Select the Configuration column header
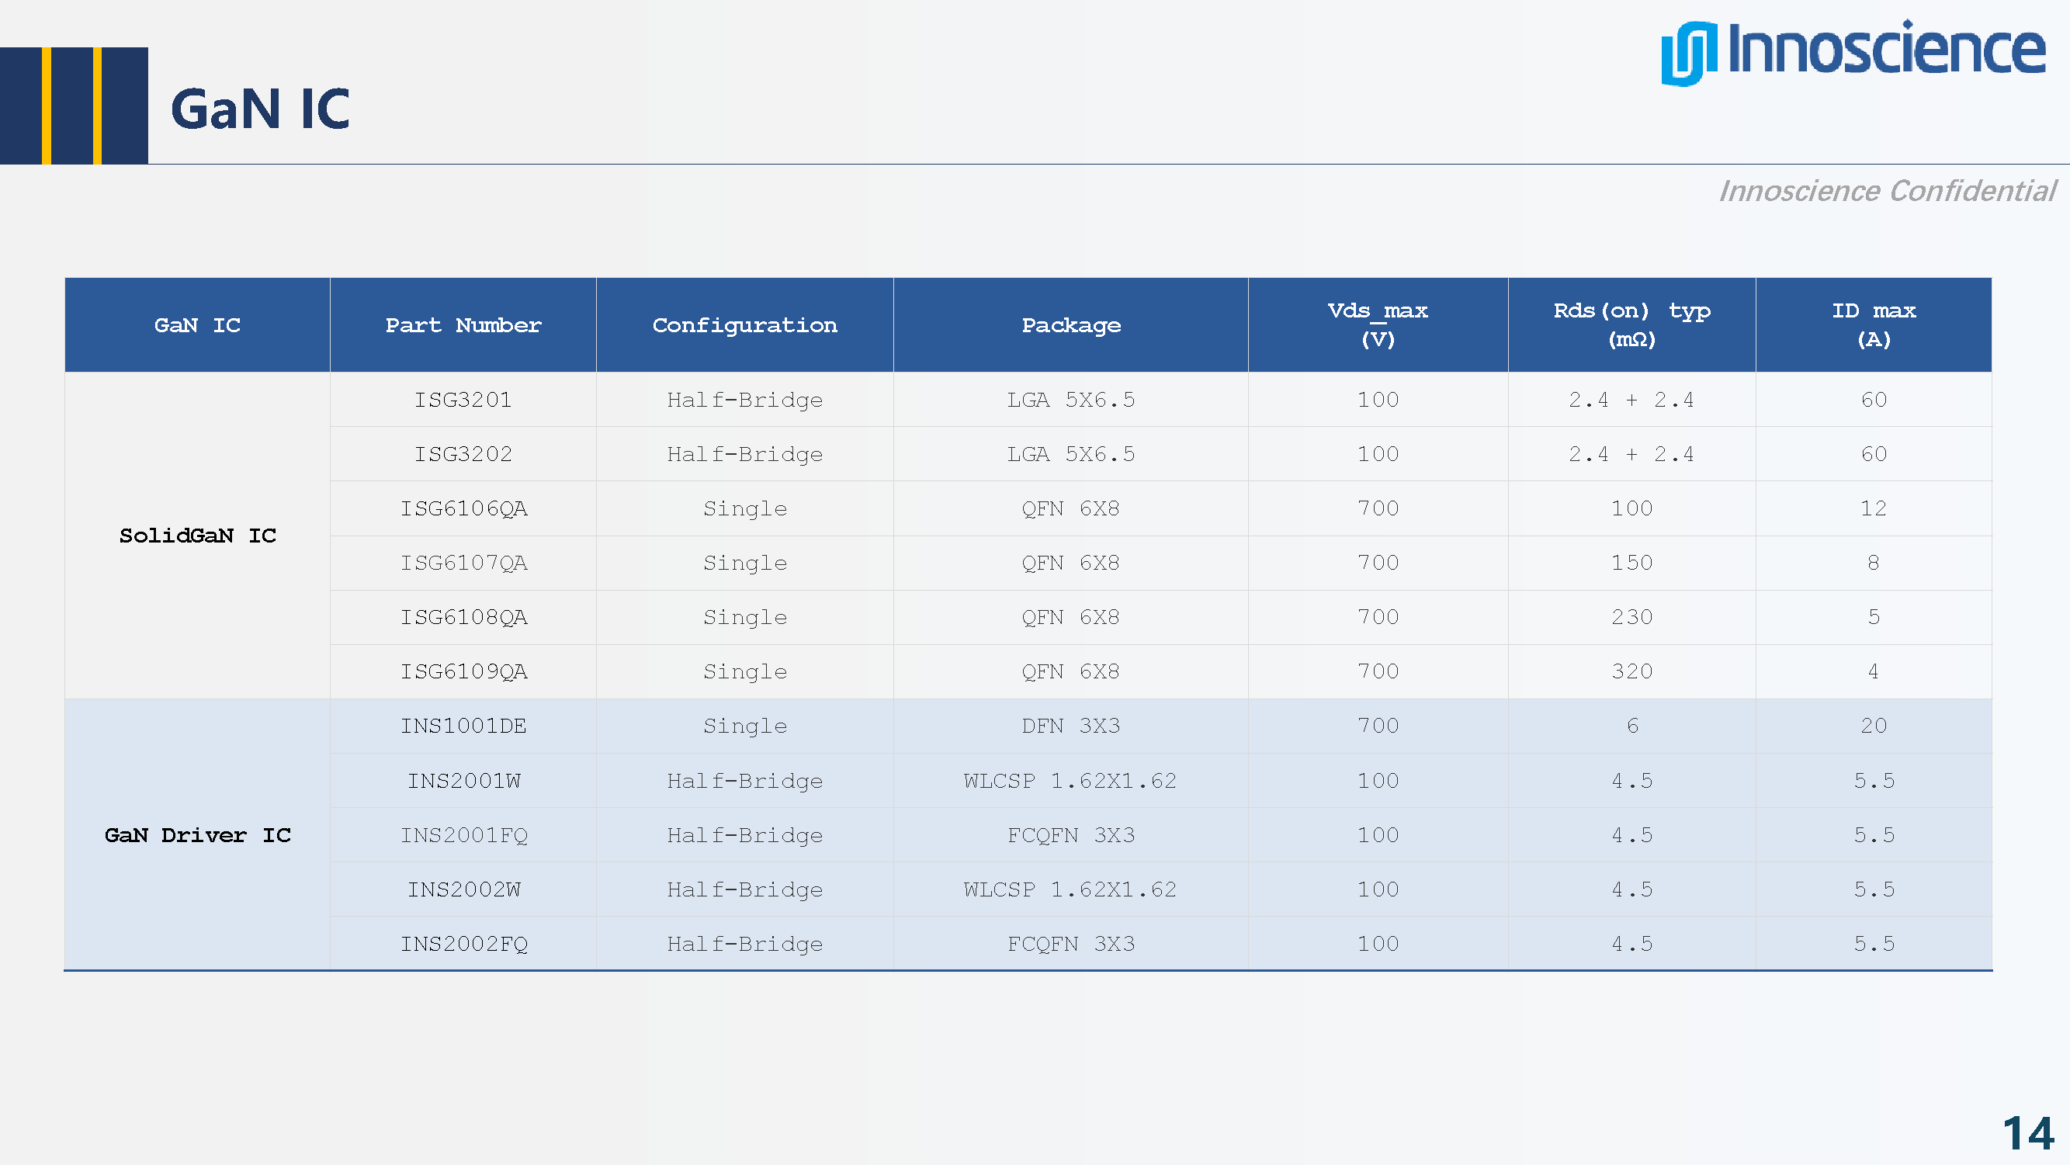The width and height of the screenshot is (2070, 1165). [744, 325]
